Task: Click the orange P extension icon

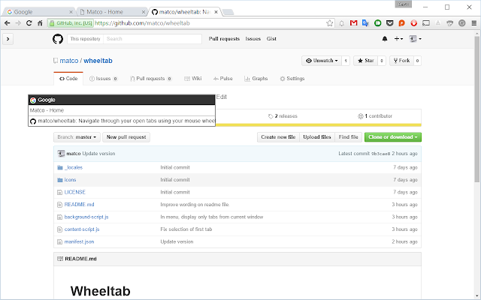Action: click(401, 23)
